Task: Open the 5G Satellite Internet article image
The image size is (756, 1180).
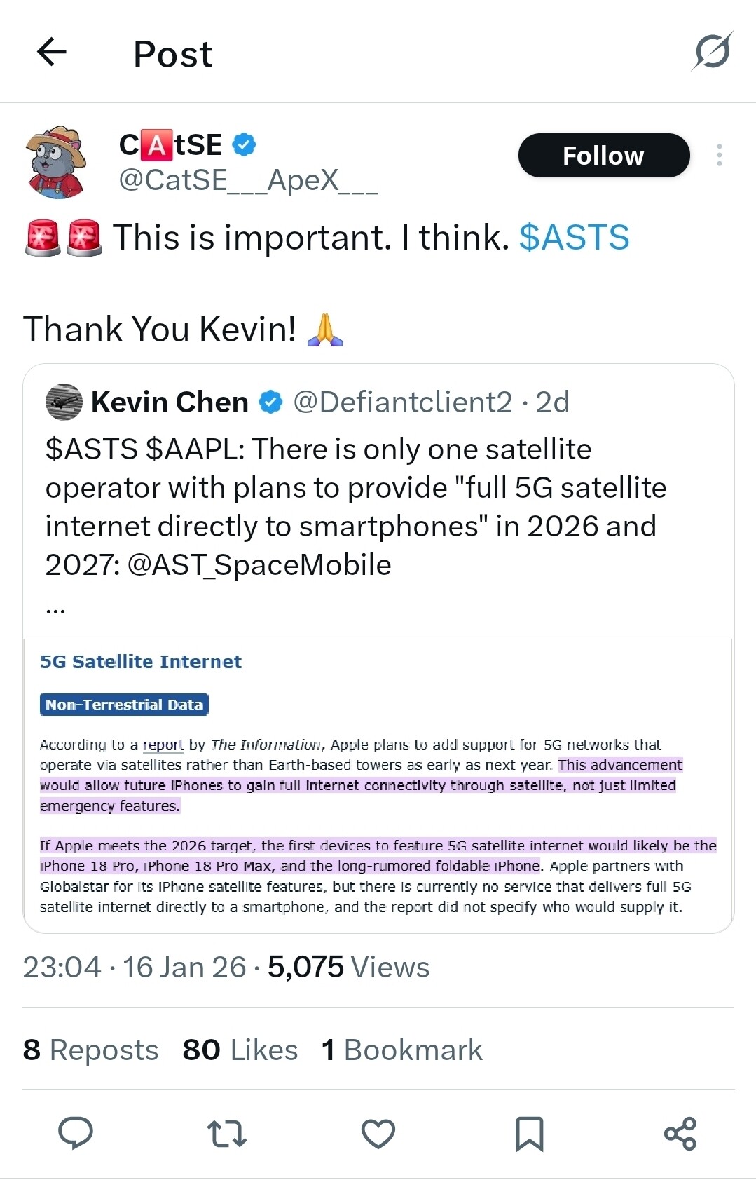Action: [x=378, y=785]
